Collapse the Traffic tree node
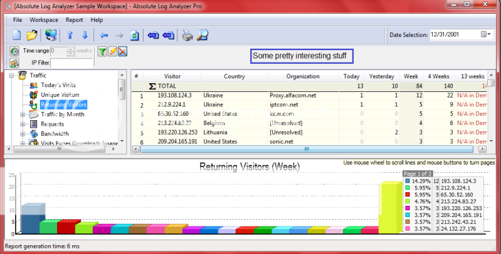 (x=11, y=76)
